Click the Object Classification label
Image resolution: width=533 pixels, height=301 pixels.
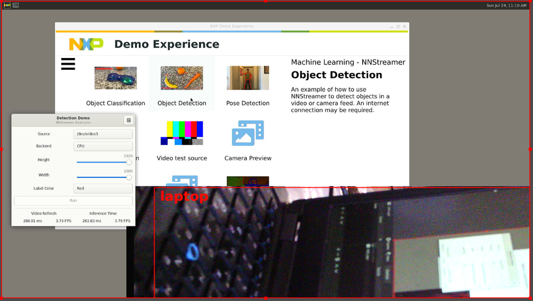(x=116, y=103)
